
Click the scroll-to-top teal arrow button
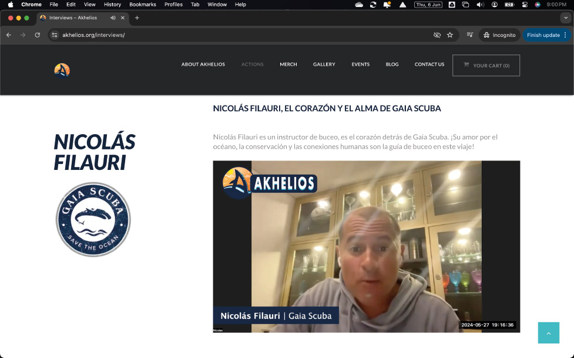coord(548,333)
